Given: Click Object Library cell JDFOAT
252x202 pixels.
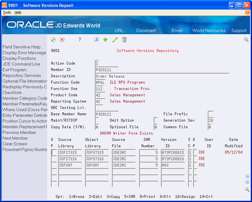Looking at the screenshot, I should 97,165.
